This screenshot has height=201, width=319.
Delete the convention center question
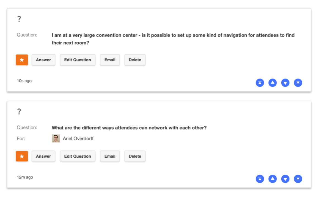point(135,60)
